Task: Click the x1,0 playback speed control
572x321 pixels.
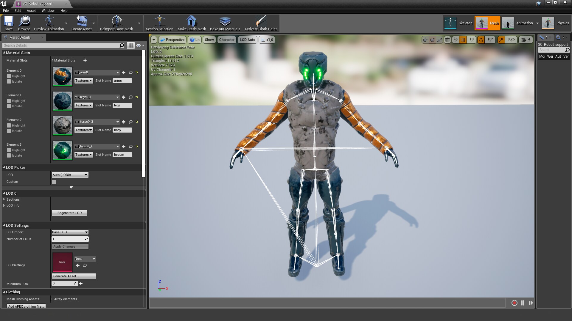Action: click(x=267, y=40)
